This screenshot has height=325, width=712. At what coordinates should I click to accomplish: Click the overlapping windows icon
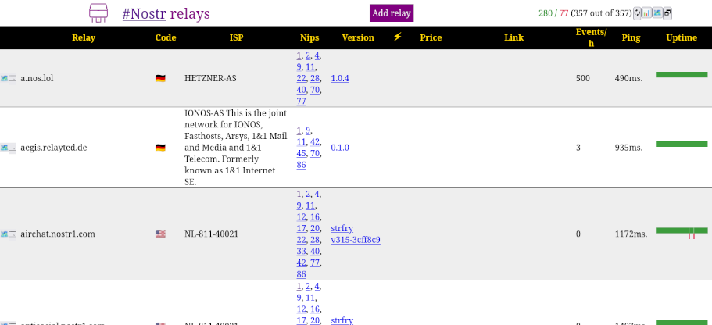click(667, 13)
